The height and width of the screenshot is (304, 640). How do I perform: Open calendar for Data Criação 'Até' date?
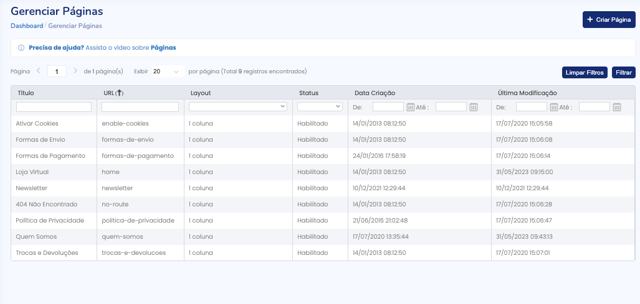pos(474,107)
